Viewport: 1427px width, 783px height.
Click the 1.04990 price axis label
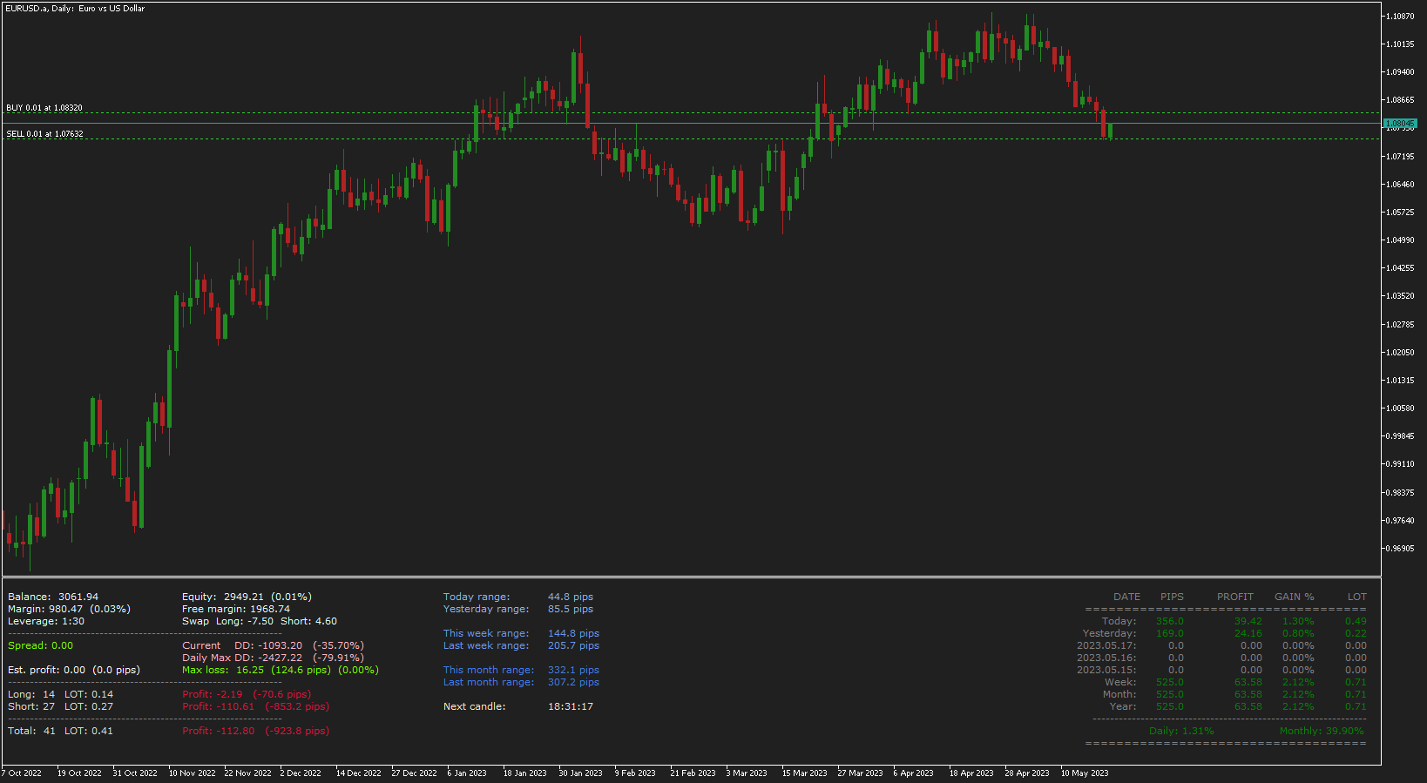1400,240
